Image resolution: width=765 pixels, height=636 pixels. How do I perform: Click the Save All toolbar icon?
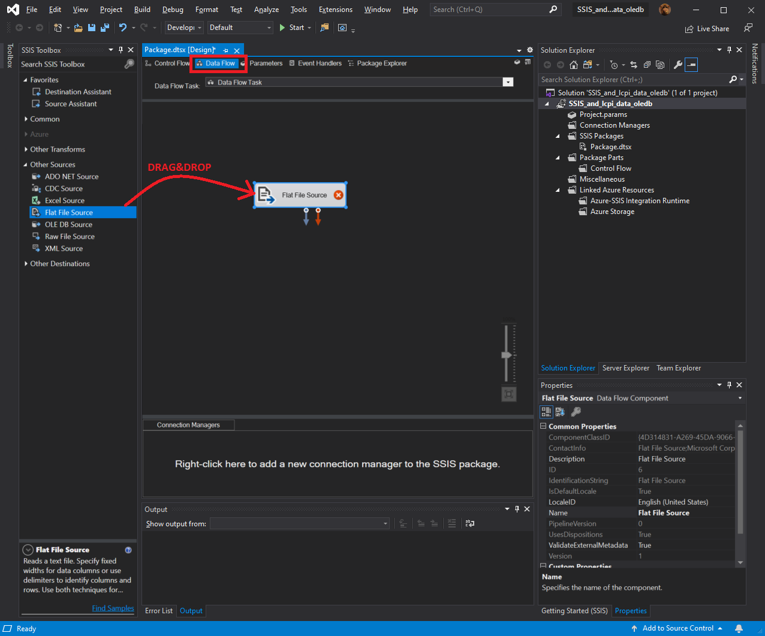105,28
